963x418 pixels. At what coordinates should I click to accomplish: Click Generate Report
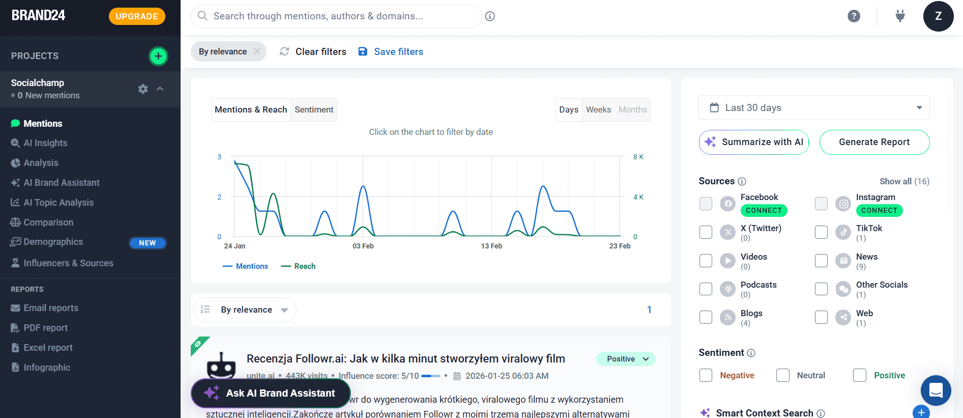tap(874, 142)
